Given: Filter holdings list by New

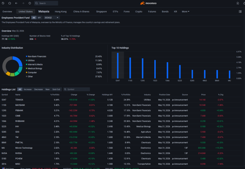Looking at the screenshot, I should click(48, 89).
